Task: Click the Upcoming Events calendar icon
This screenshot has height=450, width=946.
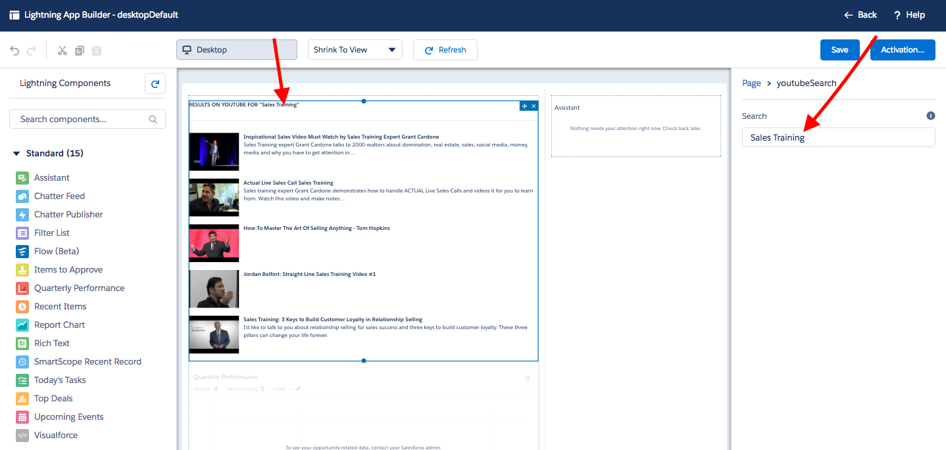Action: 22,416
